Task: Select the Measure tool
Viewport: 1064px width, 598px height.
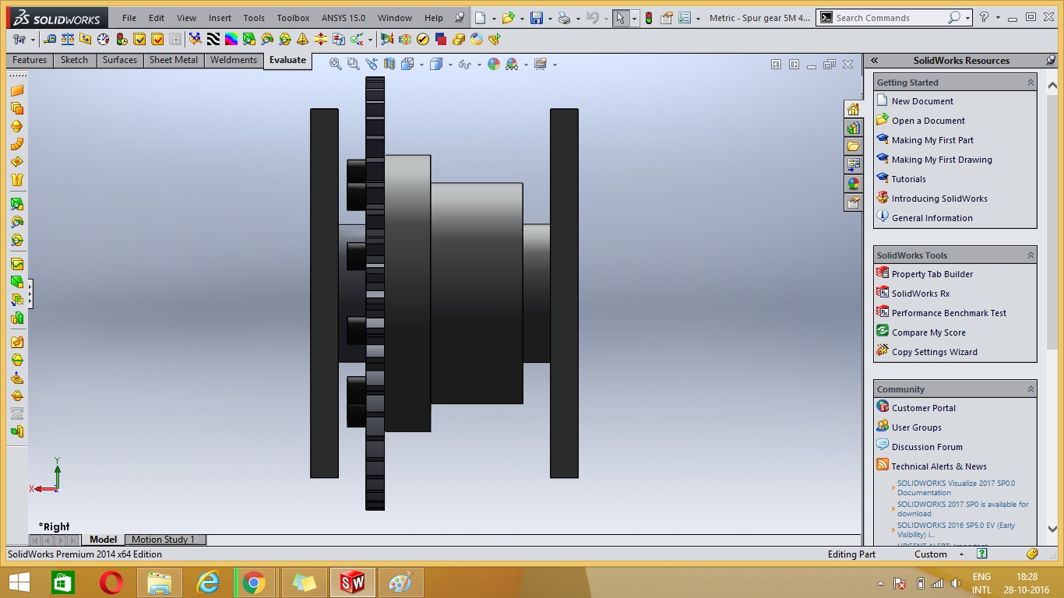Action: 50,39
